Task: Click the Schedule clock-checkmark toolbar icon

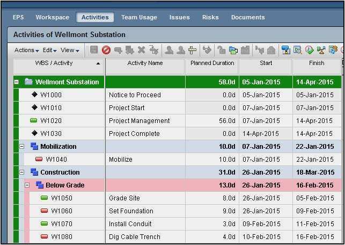Action: click(x=310, y=51)
